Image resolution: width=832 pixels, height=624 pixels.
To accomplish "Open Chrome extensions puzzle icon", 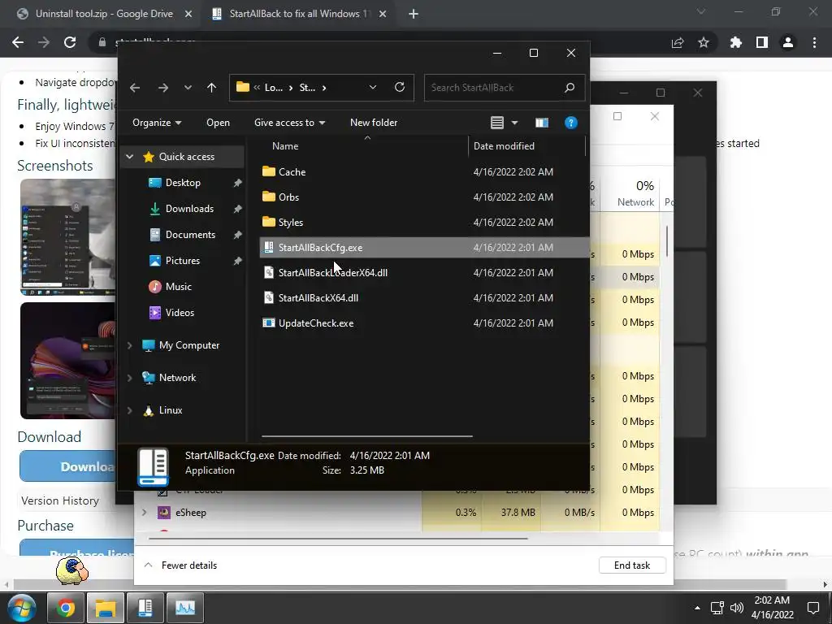I will coord(735,42).
